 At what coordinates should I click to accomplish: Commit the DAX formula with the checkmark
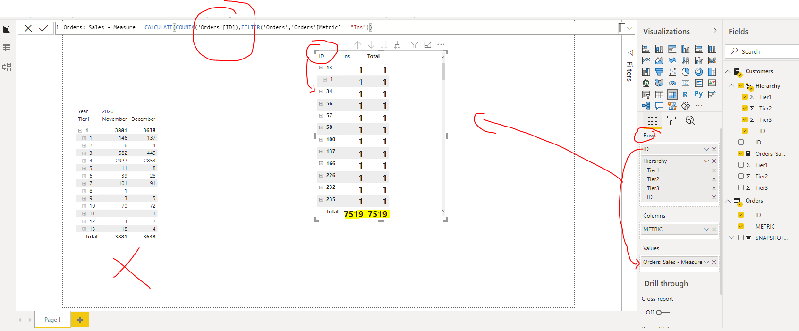[x=43, y=28]
